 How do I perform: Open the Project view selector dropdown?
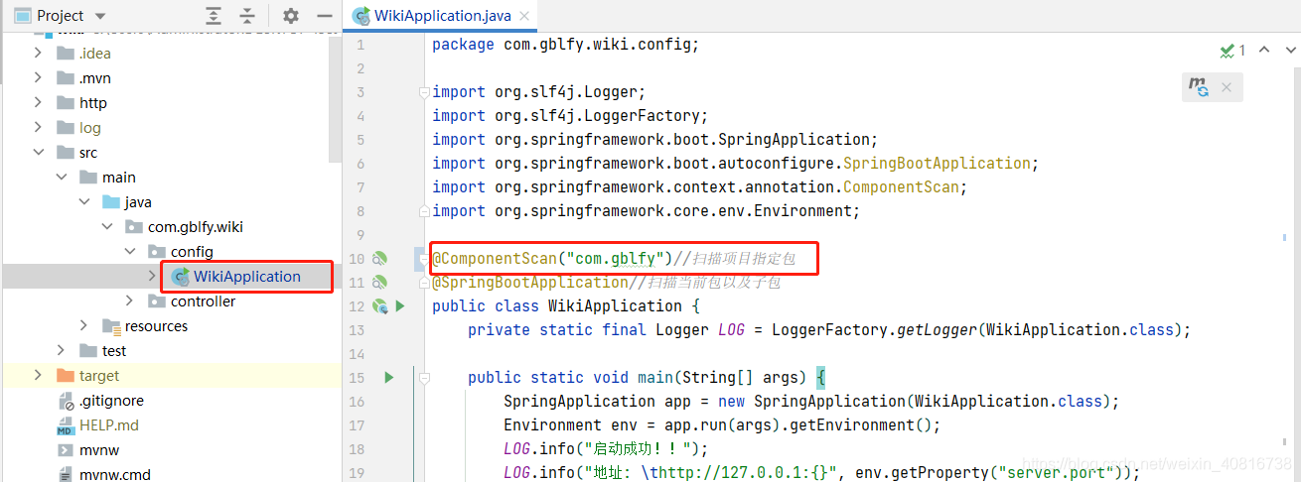click(x=100, y=16)
